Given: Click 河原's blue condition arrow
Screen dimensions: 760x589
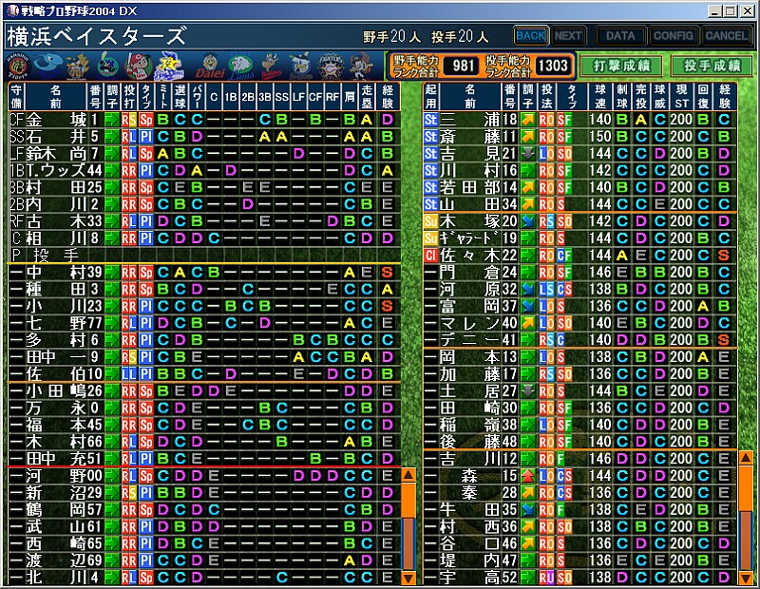Looking at the screenshot, I should pos(528,290).
